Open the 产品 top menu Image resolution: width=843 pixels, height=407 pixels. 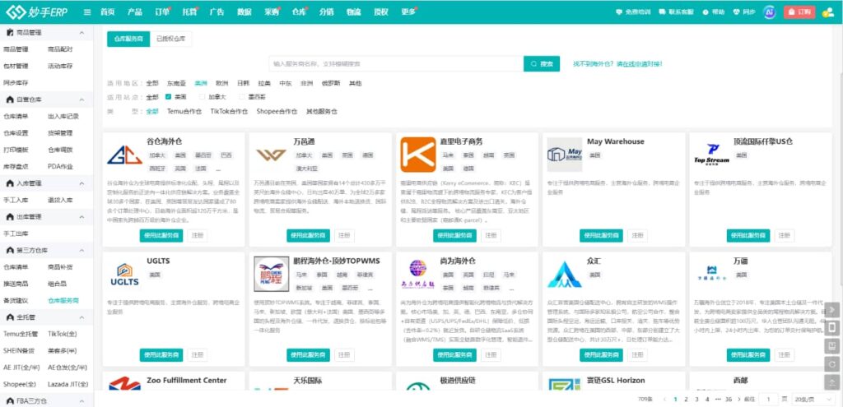tap(135, 12)
